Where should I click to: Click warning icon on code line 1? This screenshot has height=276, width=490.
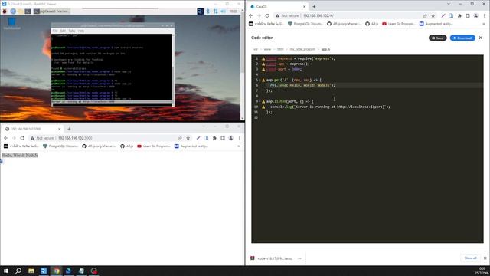263,58
